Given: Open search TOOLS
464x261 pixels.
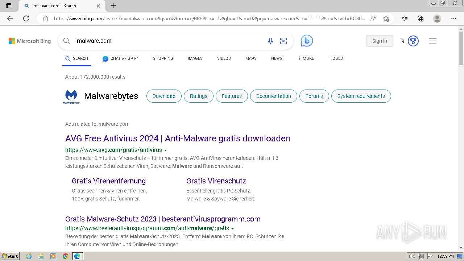Looking at the screenshot, I should tap(336, 58).
